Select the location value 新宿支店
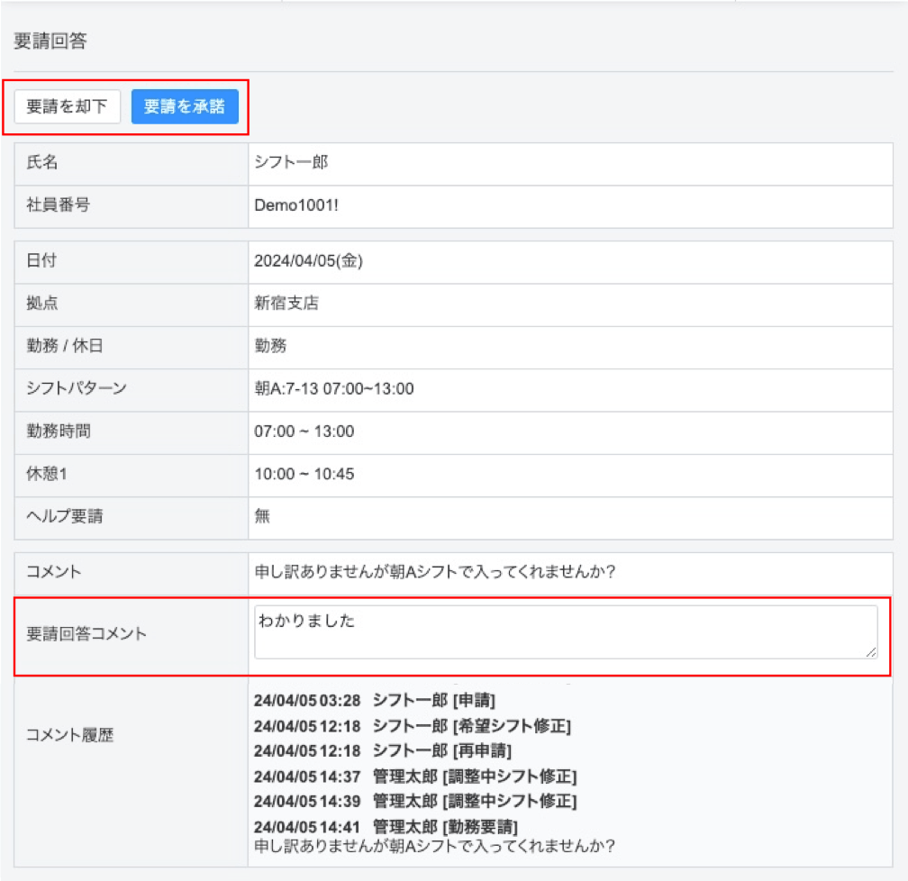The height and width of the screenshot is (881, 908). [286, 304]
